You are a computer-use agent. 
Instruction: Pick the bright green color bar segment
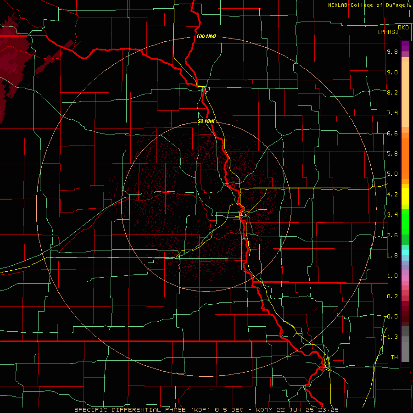[405, 222]
